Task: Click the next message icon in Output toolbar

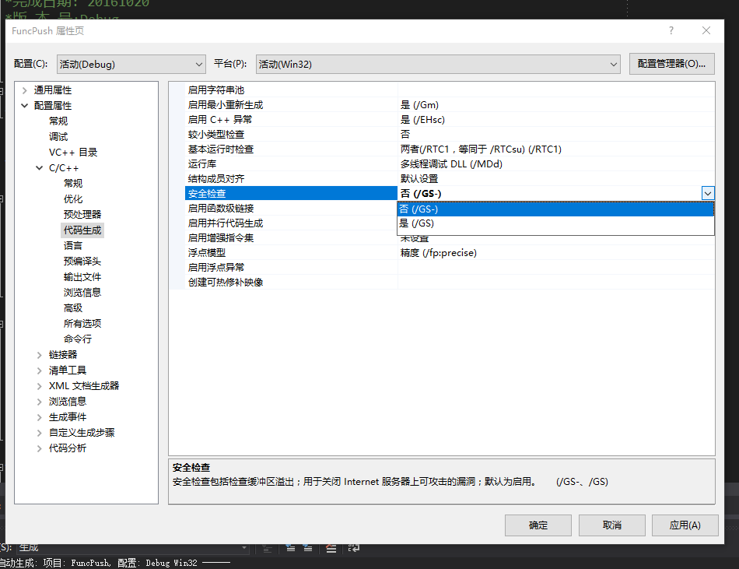Action: pyautogui.click(x=307, y=548)
